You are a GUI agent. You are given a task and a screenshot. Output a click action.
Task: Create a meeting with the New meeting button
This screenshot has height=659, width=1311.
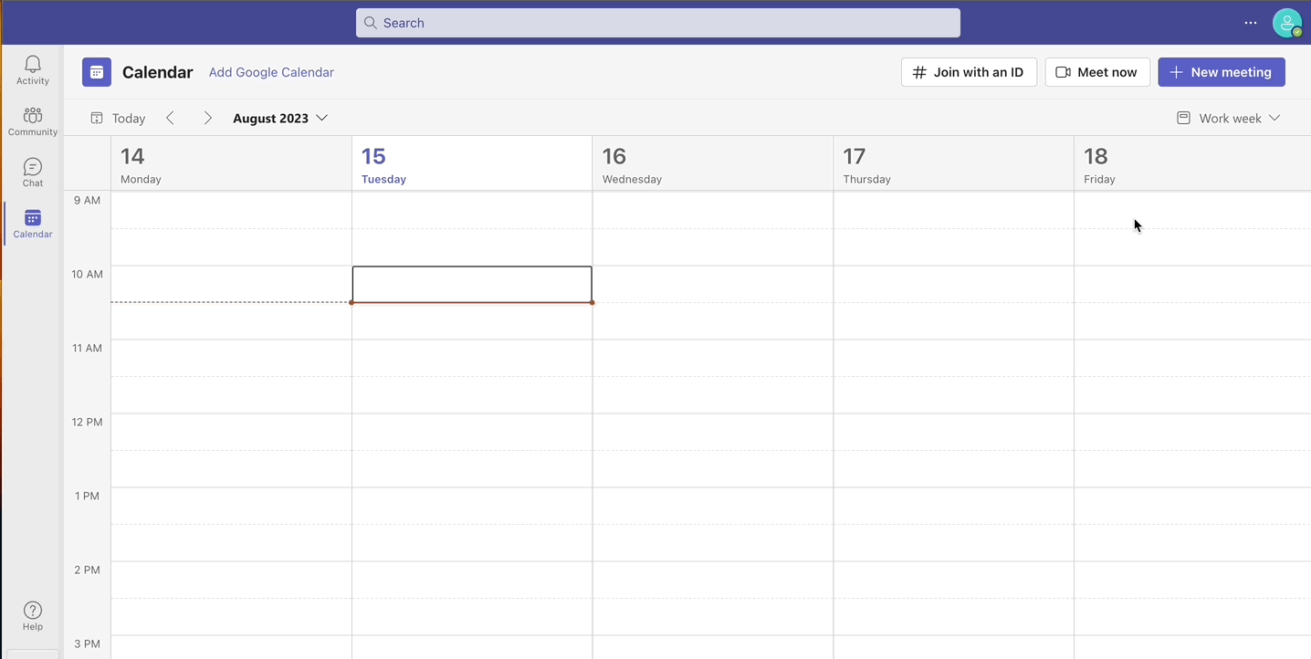pos(1221,71)
